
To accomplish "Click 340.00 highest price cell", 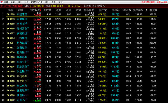I will click(58, 29).
